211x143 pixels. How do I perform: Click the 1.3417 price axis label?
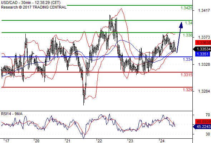[204, 10]
